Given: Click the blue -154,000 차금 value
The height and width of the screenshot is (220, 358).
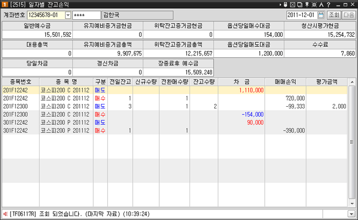Looking at the screenshot, I should pyautogui.click(x=252, y=114).
